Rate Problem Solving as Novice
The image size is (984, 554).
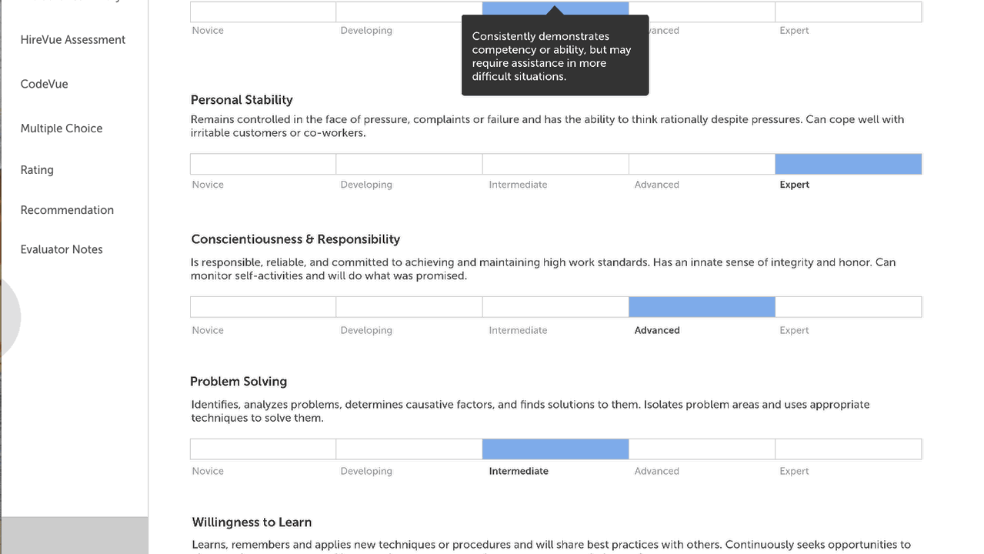pyautogui.click(x=263, y=449)
